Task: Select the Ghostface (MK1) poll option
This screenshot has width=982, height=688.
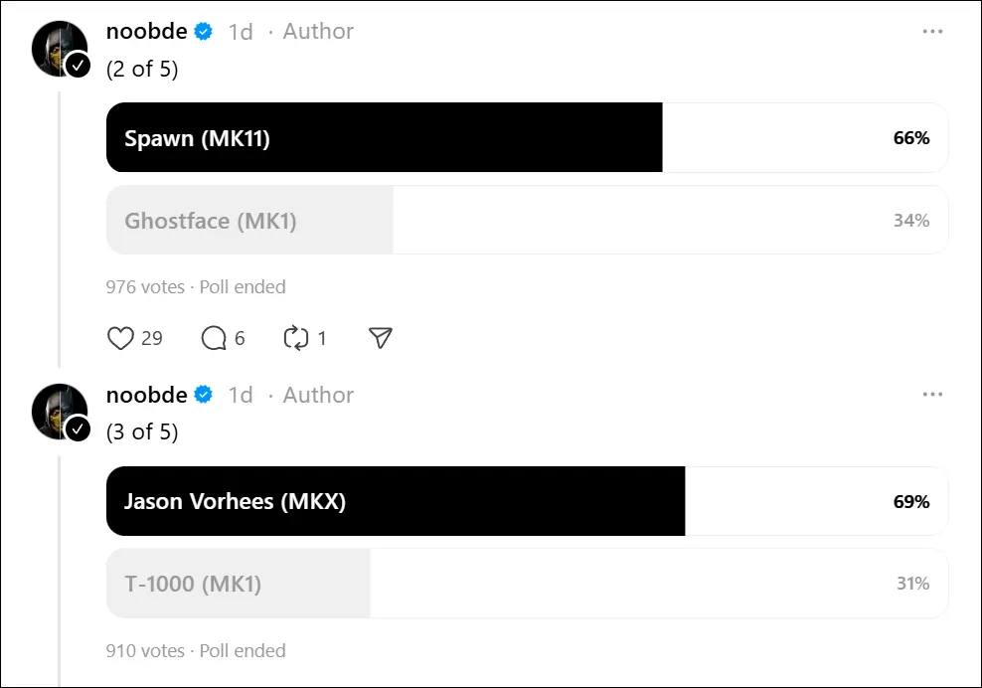Action: (x=527, y=220)
